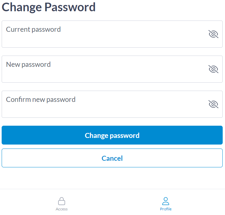Cancel the password change
The image size is (225, 215).
coord(112,158)
